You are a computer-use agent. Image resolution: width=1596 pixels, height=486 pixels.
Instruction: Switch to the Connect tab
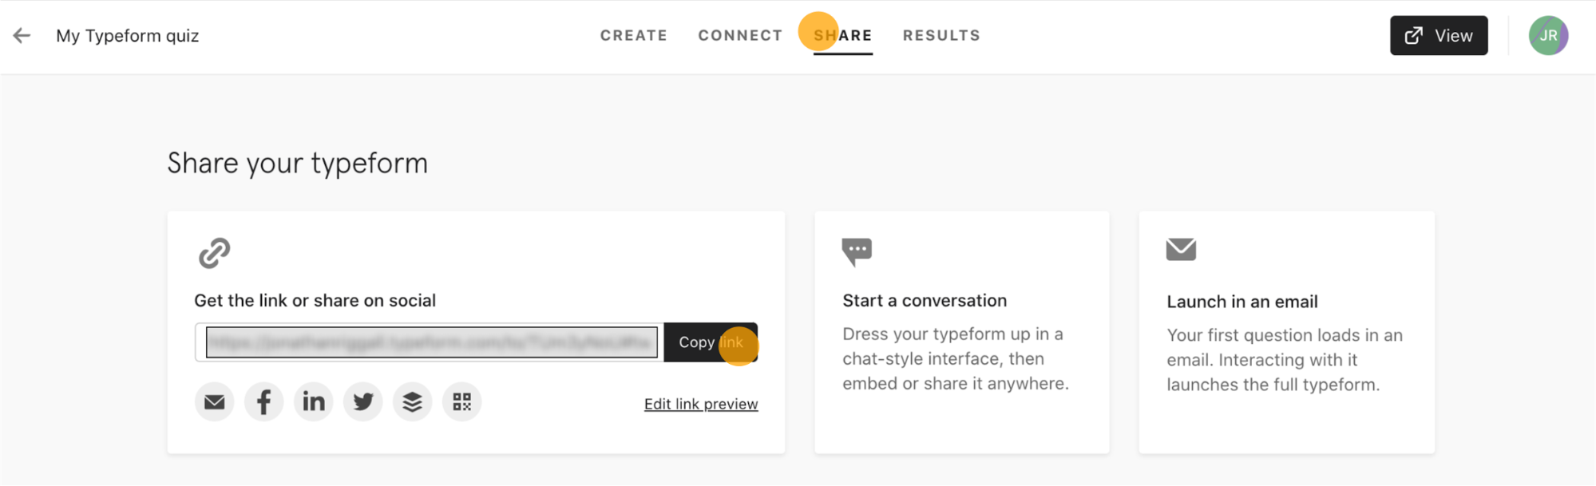click(x=740, y=35)
